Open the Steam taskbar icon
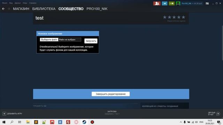This screenshot has height=125, width=223. coord(84,122)
